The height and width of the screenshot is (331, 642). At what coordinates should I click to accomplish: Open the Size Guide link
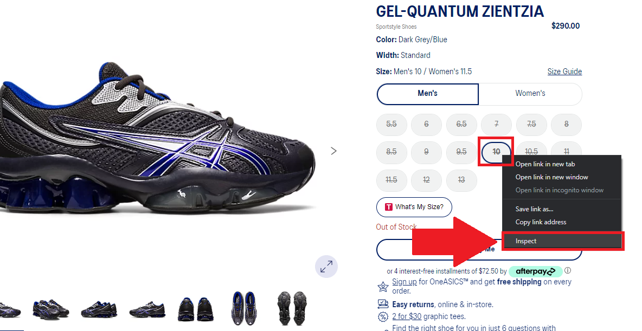coord(564,72)
